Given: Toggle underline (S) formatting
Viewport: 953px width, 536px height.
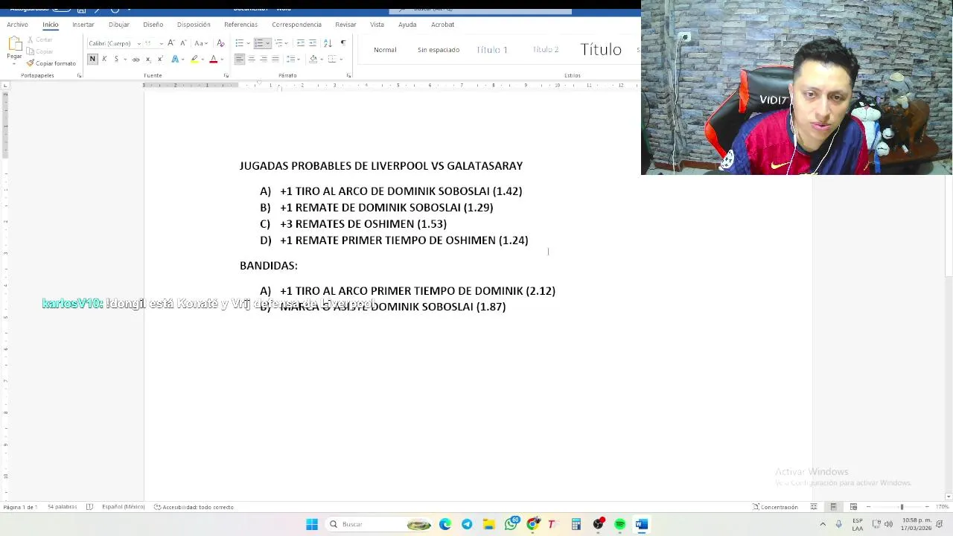Looking at the screenshot, I should pyautogui.click(x=116, y=59).
